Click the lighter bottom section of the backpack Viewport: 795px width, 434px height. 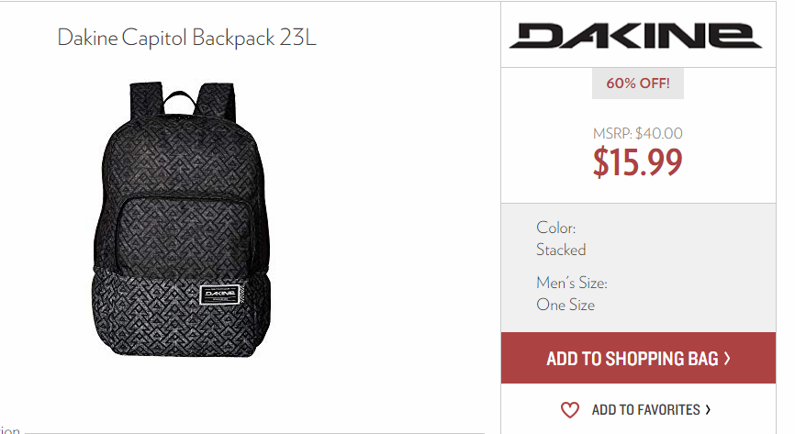click(181, 312)
